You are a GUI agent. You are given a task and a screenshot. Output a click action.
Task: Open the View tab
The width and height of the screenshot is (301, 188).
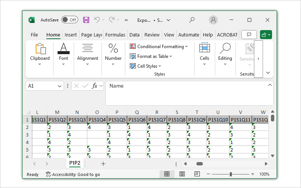[169, 35]
